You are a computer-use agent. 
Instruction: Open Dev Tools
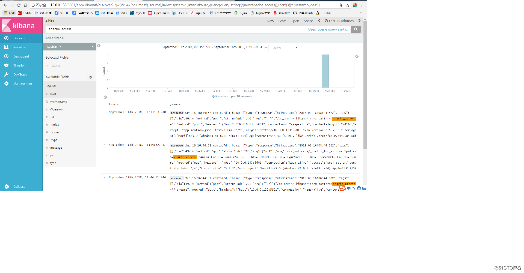pos(21,74)
